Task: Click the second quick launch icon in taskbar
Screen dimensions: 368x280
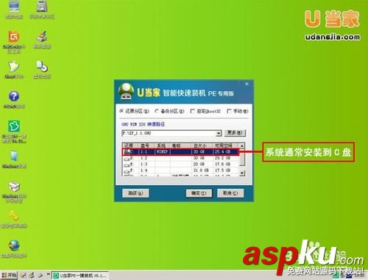Action: [32, 275]
